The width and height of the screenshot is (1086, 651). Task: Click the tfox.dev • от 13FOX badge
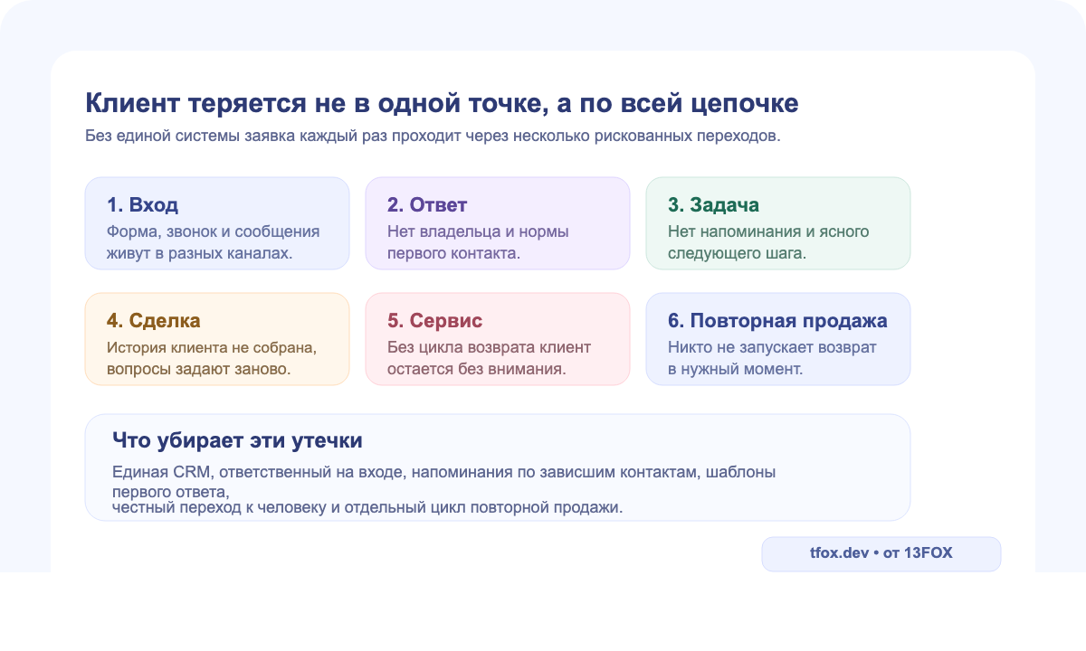pos(881,552)
